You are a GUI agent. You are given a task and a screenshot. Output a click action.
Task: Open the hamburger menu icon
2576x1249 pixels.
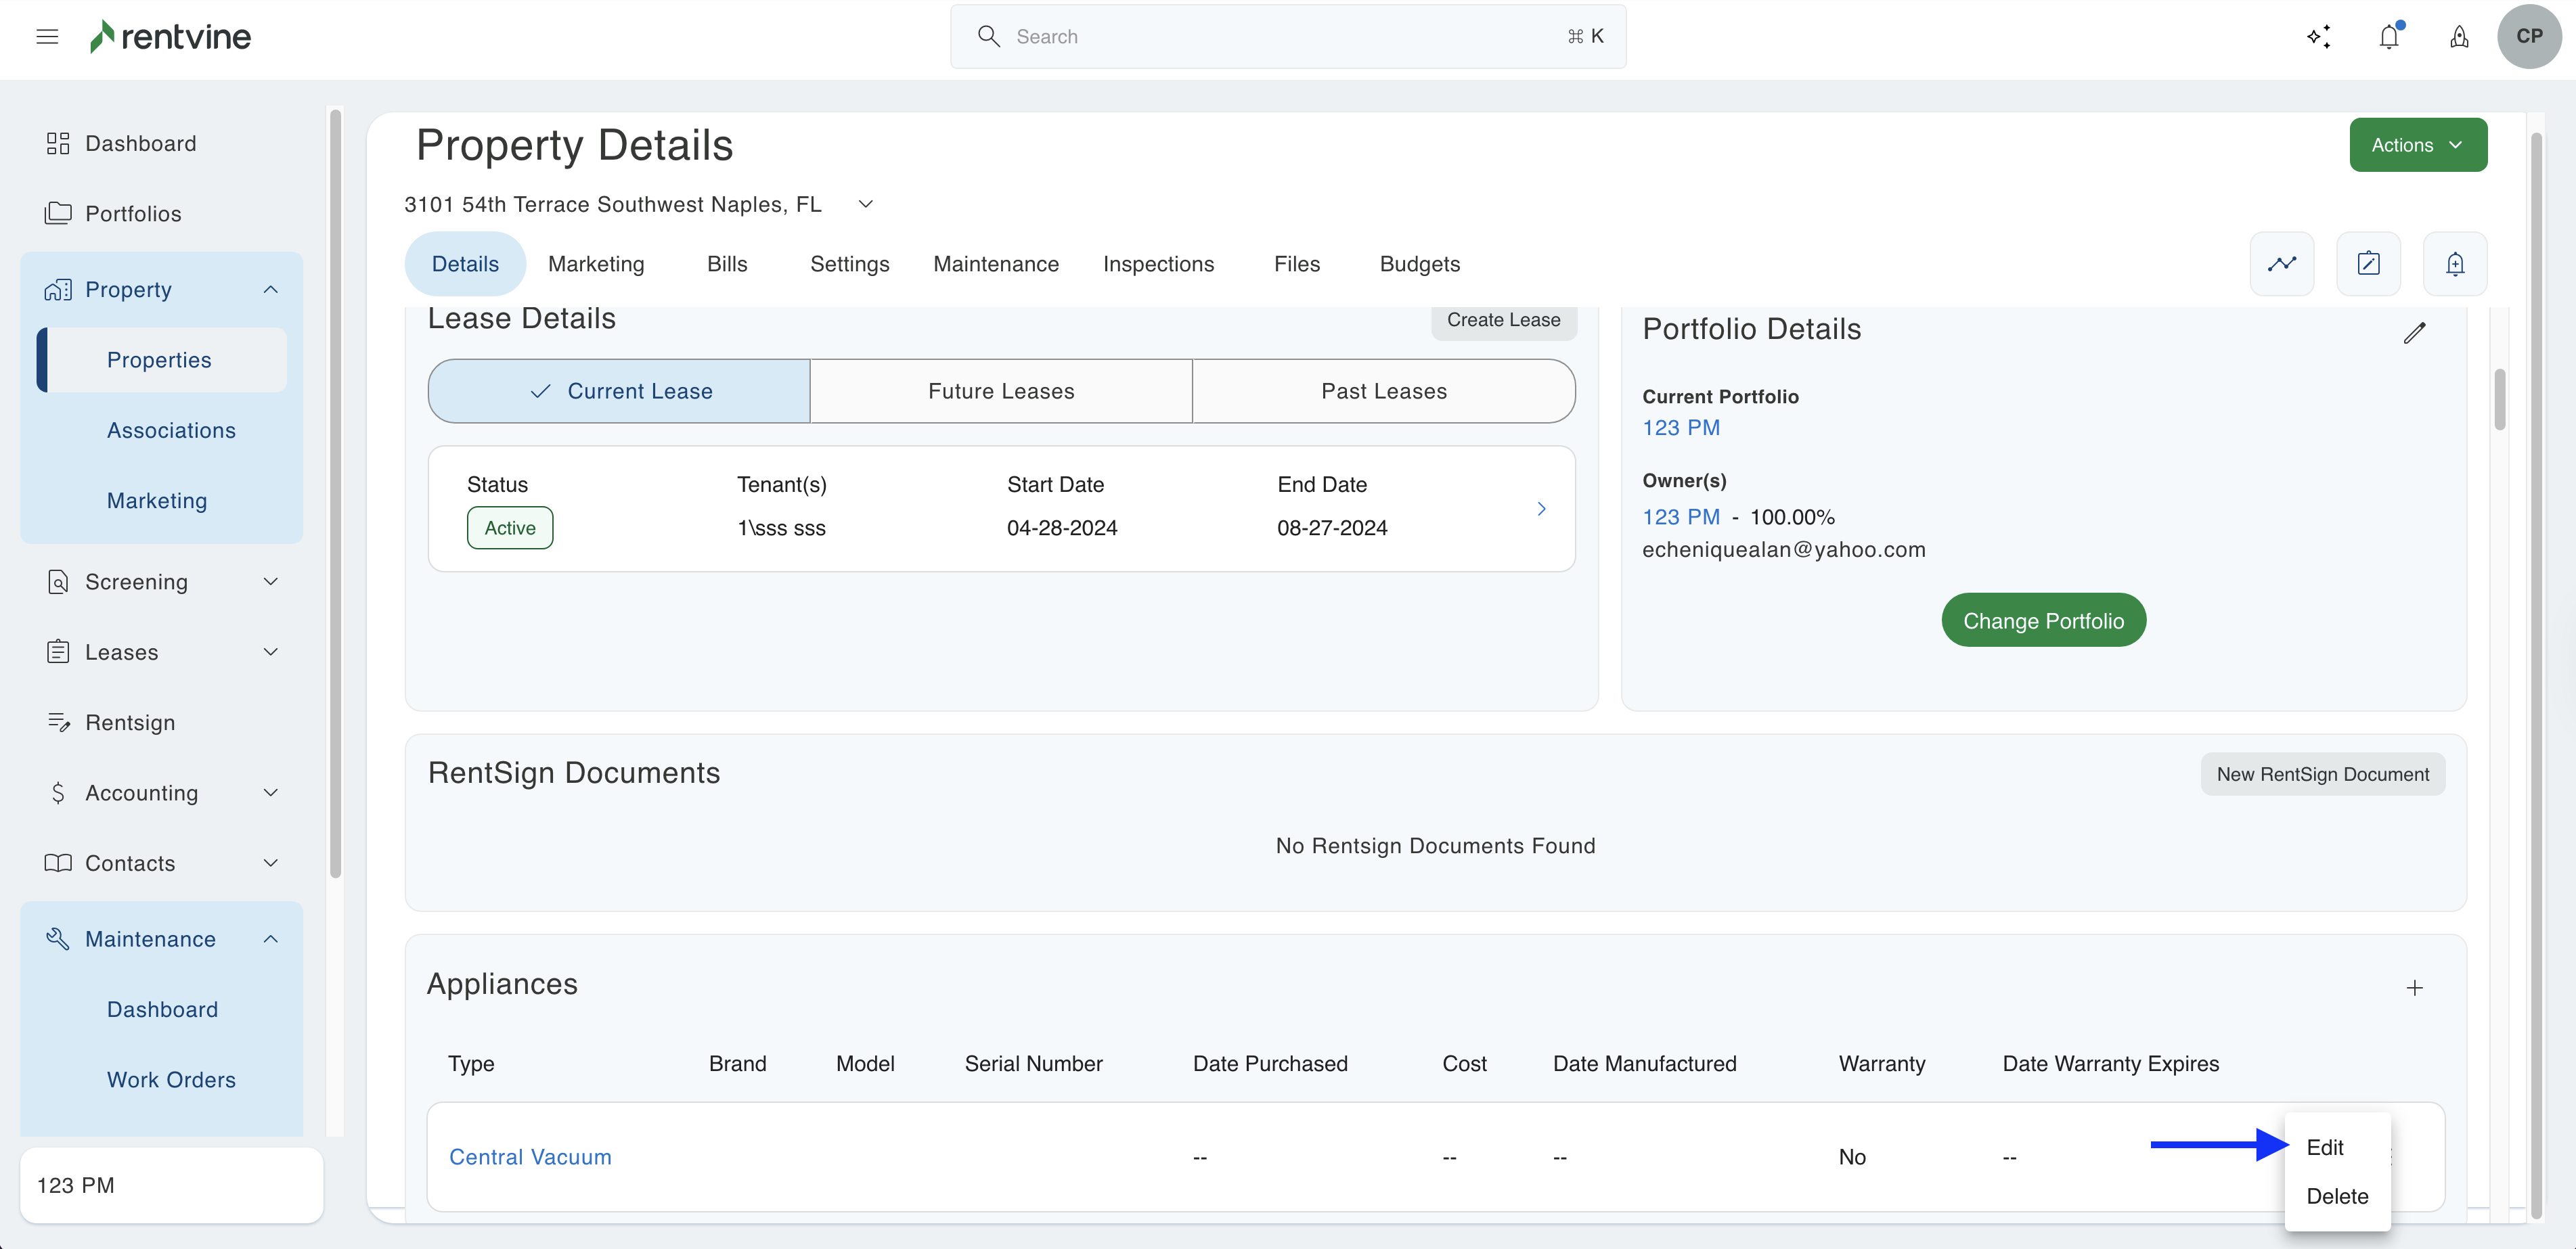click(47, 37)
